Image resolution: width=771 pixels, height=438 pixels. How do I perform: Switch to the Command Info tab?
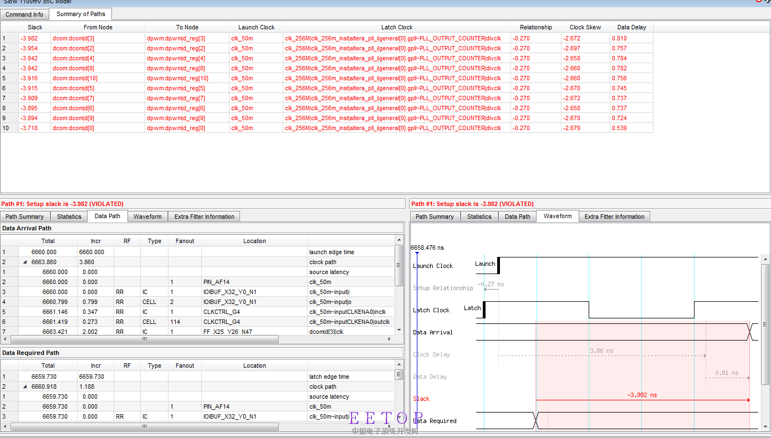click(24, 14)
